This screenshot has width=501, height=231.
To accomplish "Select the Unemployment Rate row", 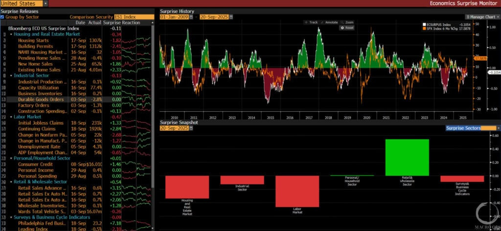I will coord(77,147).
